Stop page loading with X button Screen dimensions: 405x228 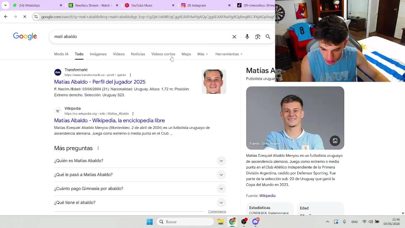[25, 16]
